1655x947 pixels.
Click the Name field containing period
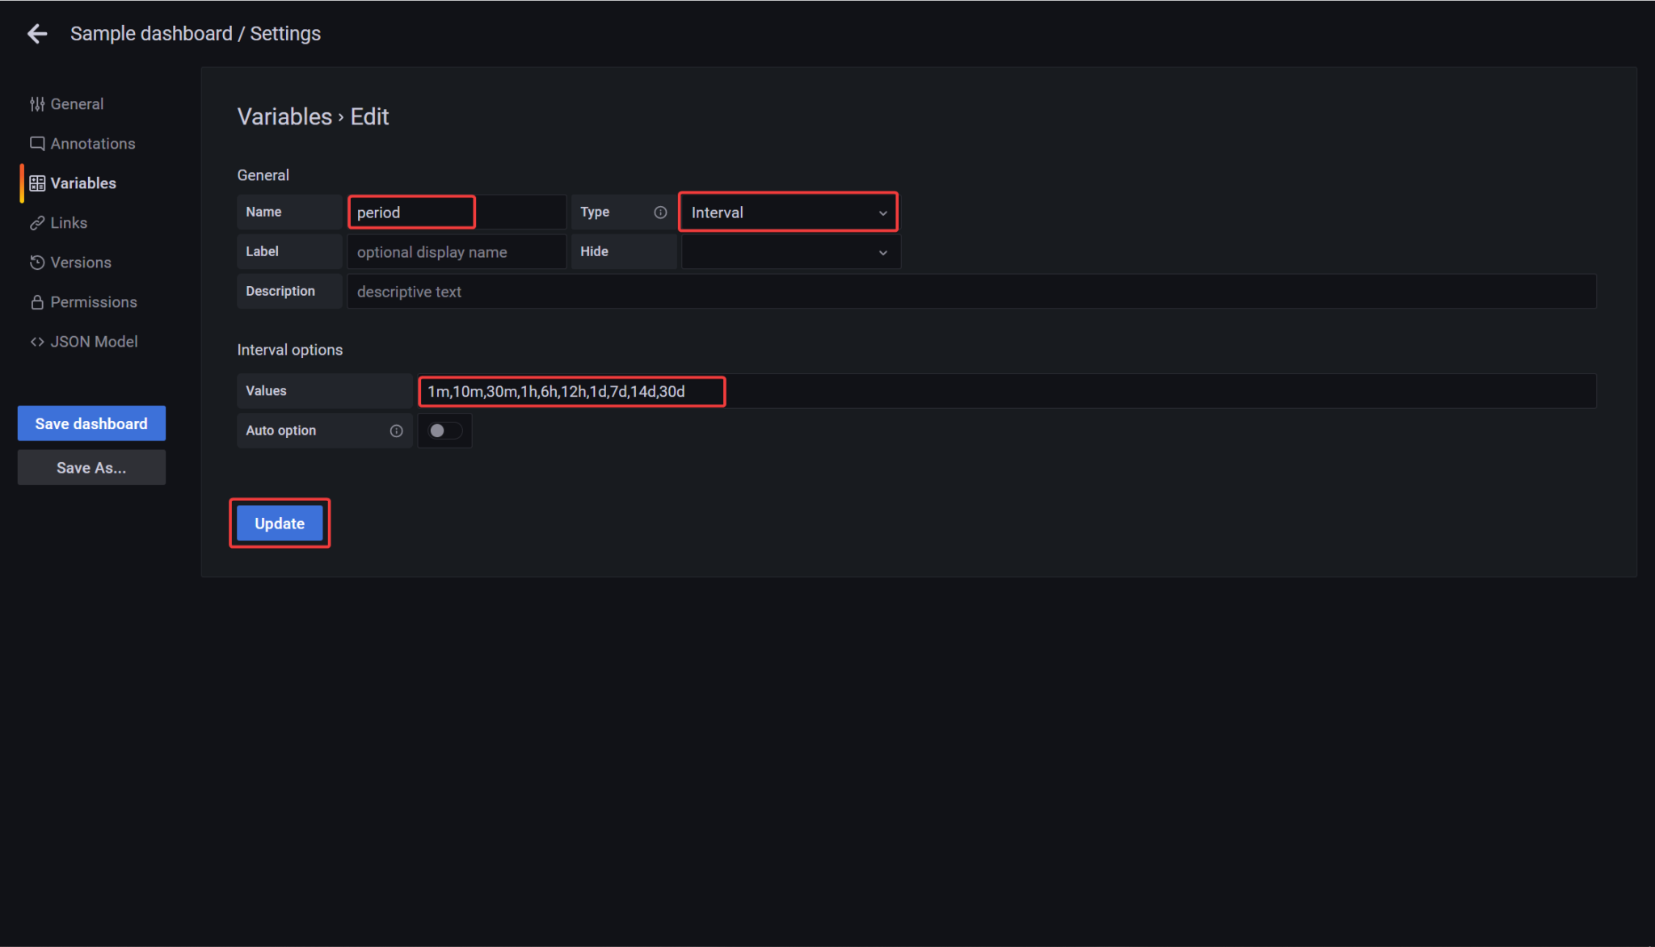411,212
